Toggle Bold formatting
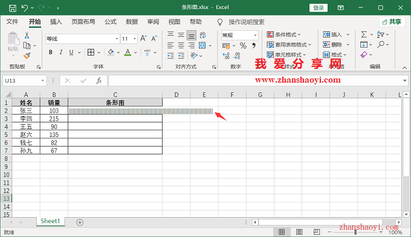 coord(51,52)
